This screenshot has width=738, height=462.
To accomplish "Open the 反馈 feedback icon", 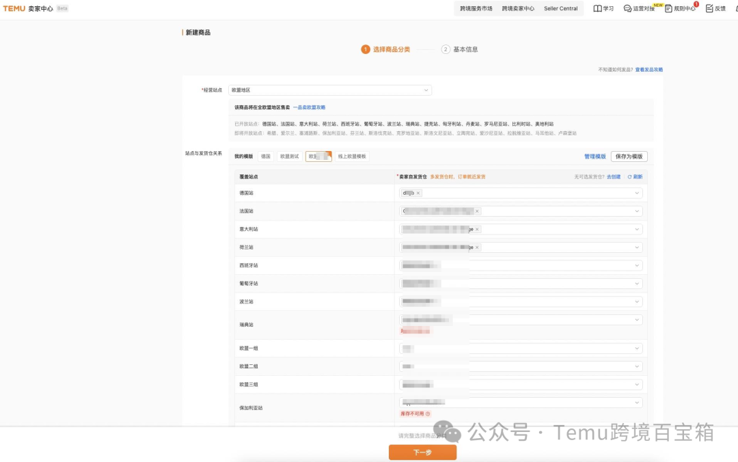I will [709, 8].
